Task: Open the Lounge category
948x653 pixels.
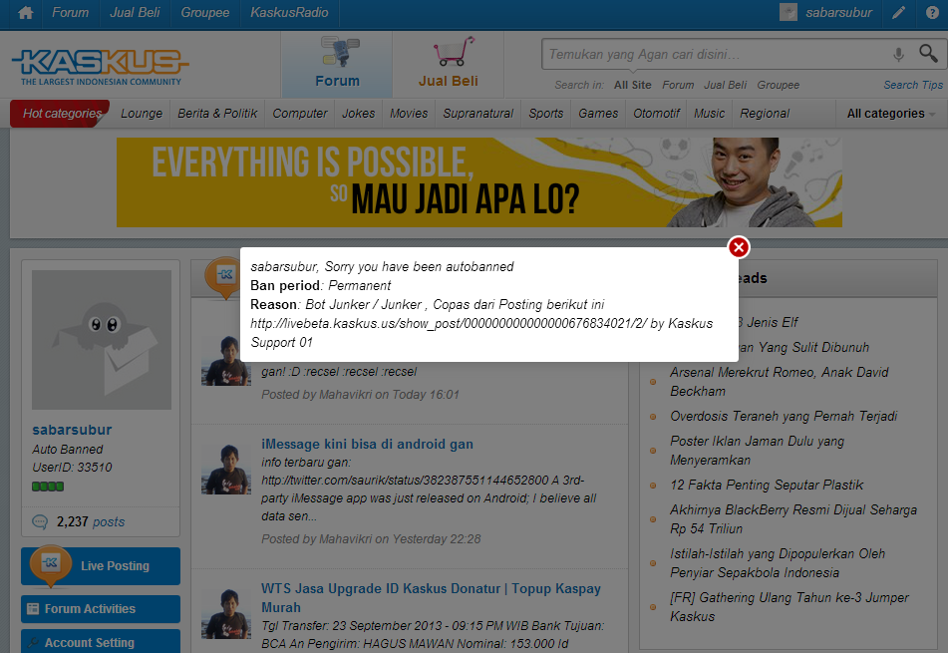Action: coord(142,114)
